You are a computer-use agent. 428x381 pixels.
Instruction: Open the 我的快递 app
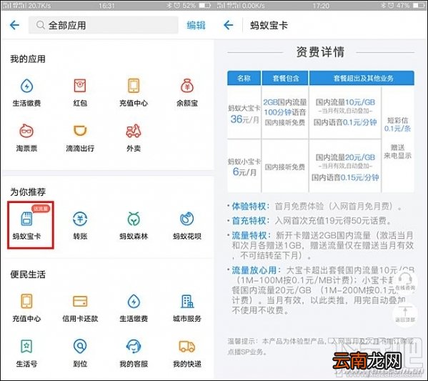point(187,353)
